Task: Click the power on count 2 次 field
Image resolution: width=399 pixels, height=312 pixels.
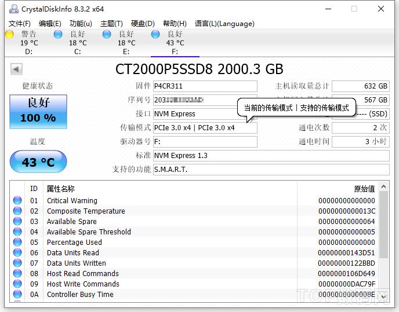Action: click(x=361, y=128)
